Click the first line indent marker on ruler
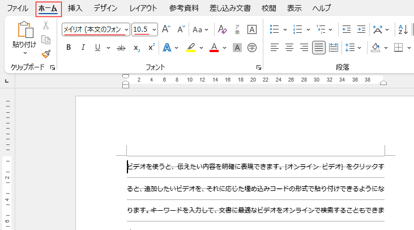 pos(126,76)
